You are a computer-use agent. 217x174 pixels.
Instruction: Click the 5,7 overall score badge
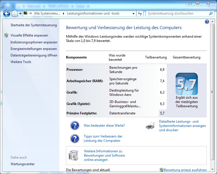pos(186,84)
